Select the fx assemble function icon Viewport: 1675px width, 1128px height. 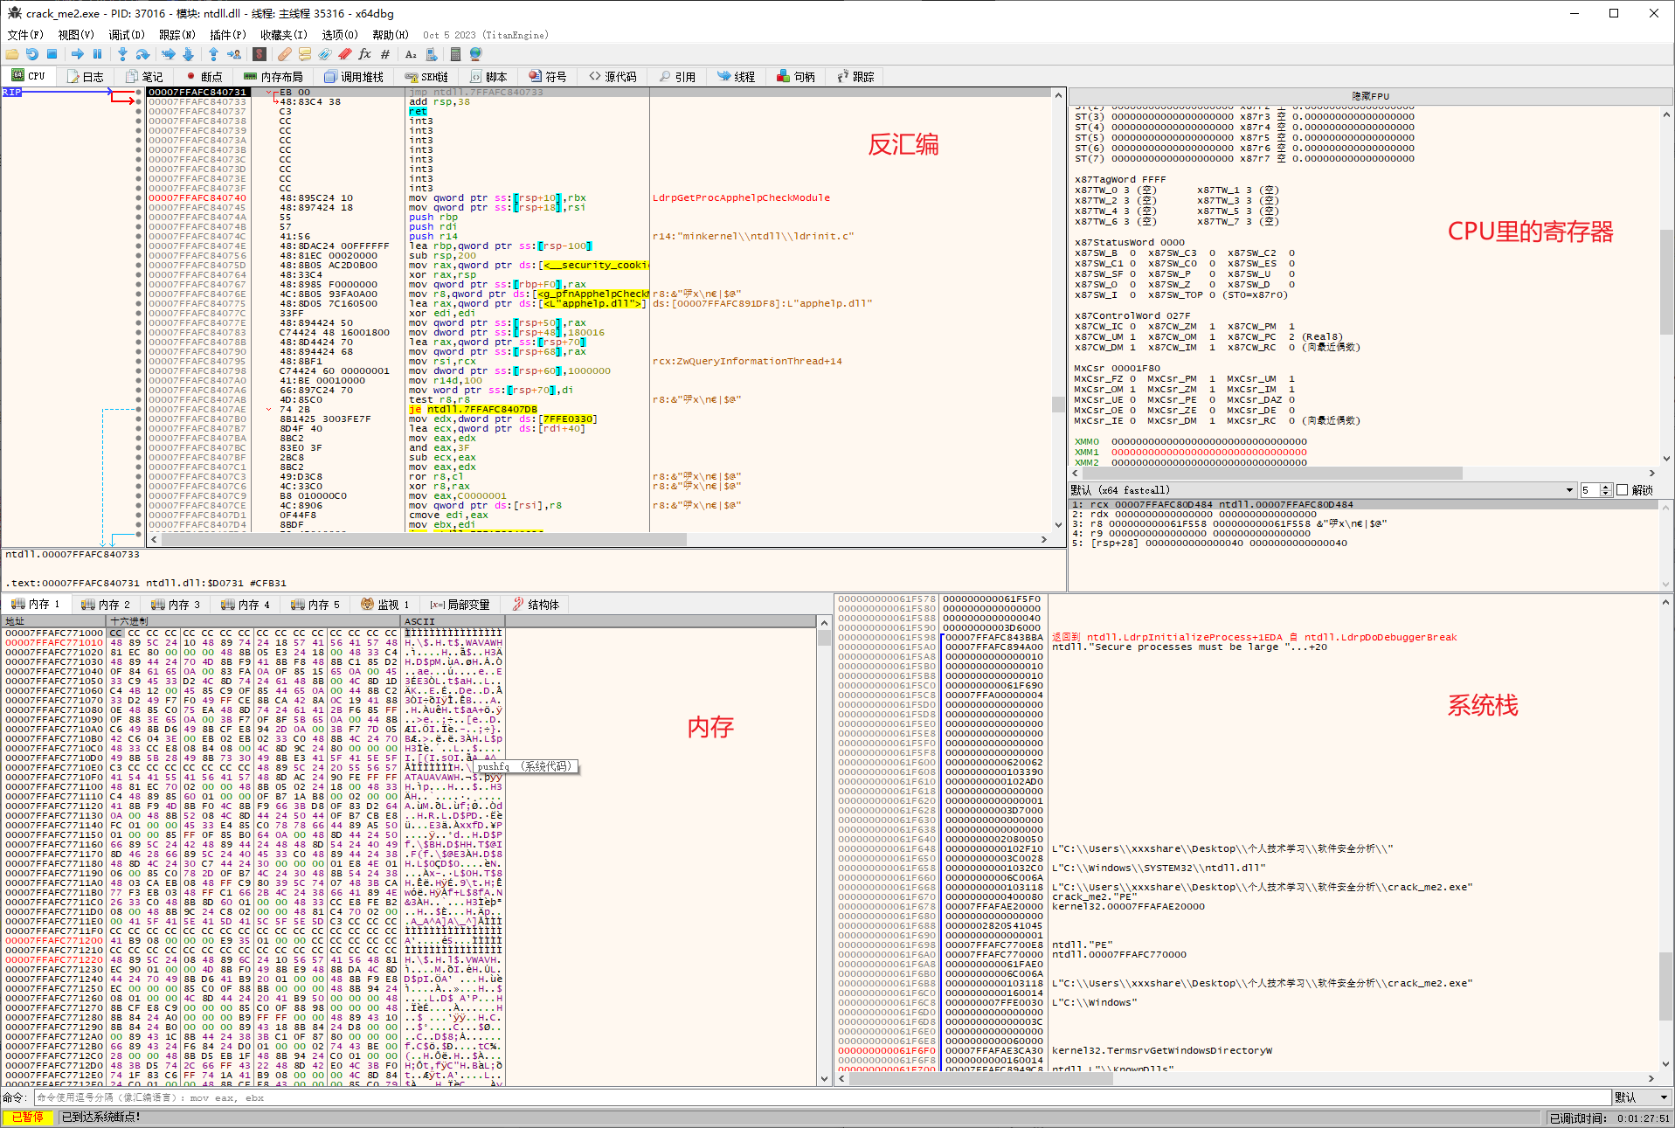[364, 53]
